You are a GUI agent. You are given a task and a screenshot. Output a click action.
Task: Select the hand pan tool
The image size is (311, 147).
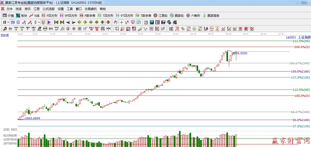pyautogui.click(x=116, y=22)
